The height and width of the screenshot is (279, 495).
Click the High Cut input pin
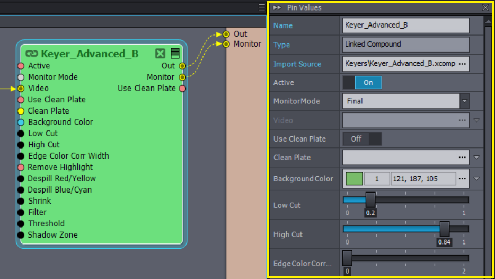tap(21, 145)
